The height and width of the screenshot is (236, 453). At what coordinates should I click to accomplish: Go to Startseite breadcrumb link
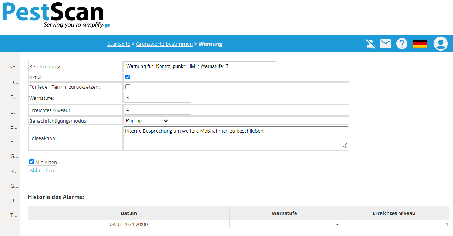coord(119,44)
